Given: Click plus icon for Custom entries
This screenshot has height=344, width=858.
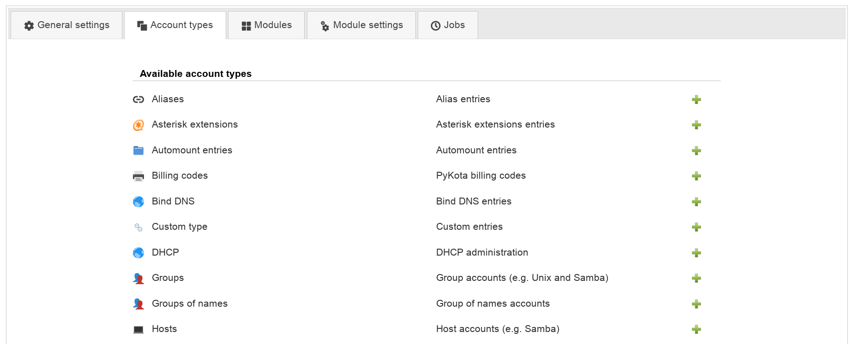Looking at the screenshot, I should click(696, 227).
